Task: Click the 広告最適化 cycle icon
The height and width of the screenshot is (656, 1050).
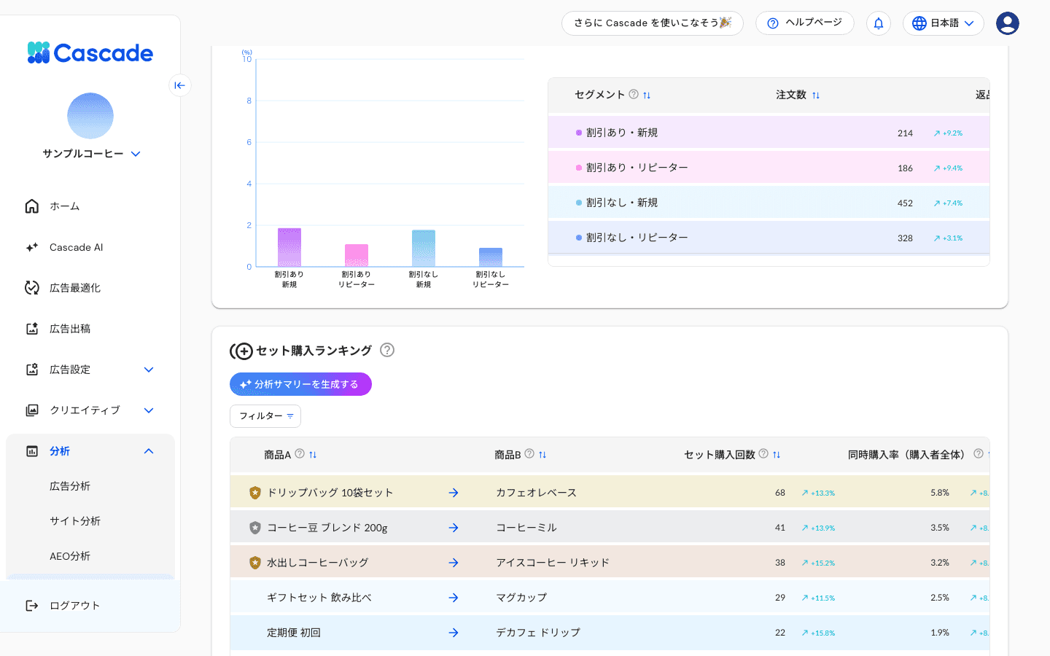Action: [32, 288]
